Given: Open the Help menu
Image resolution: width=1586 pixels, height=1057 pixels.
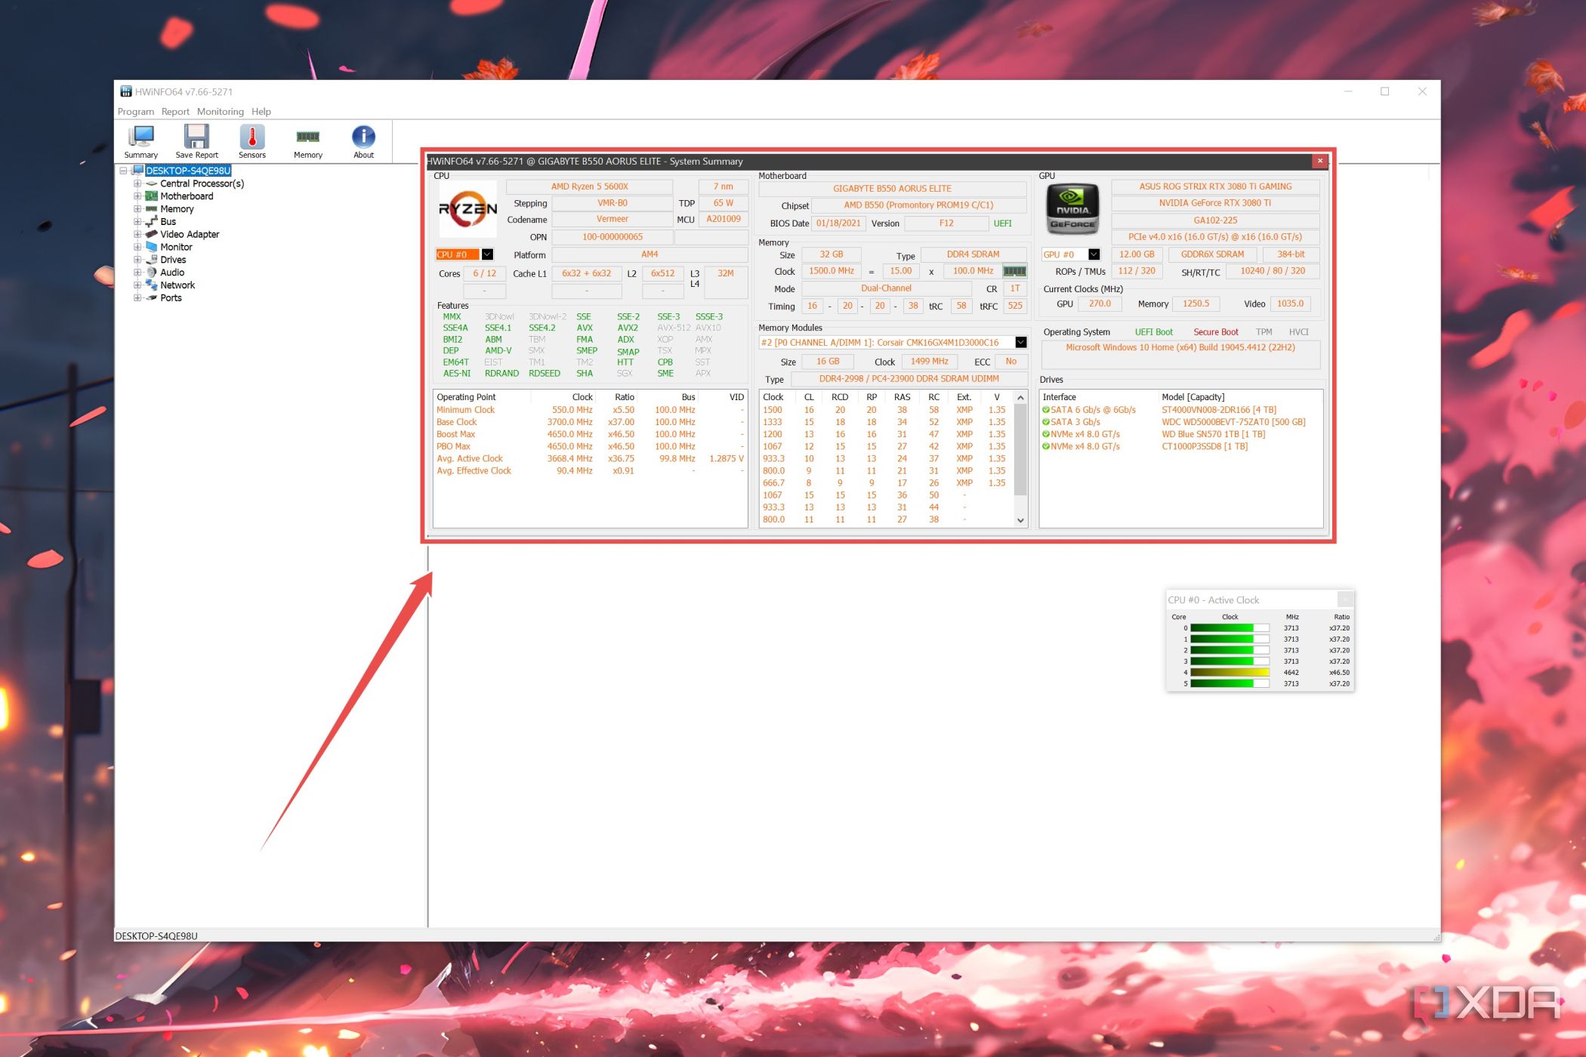Looking at the screenshot, I should (261, 112).
